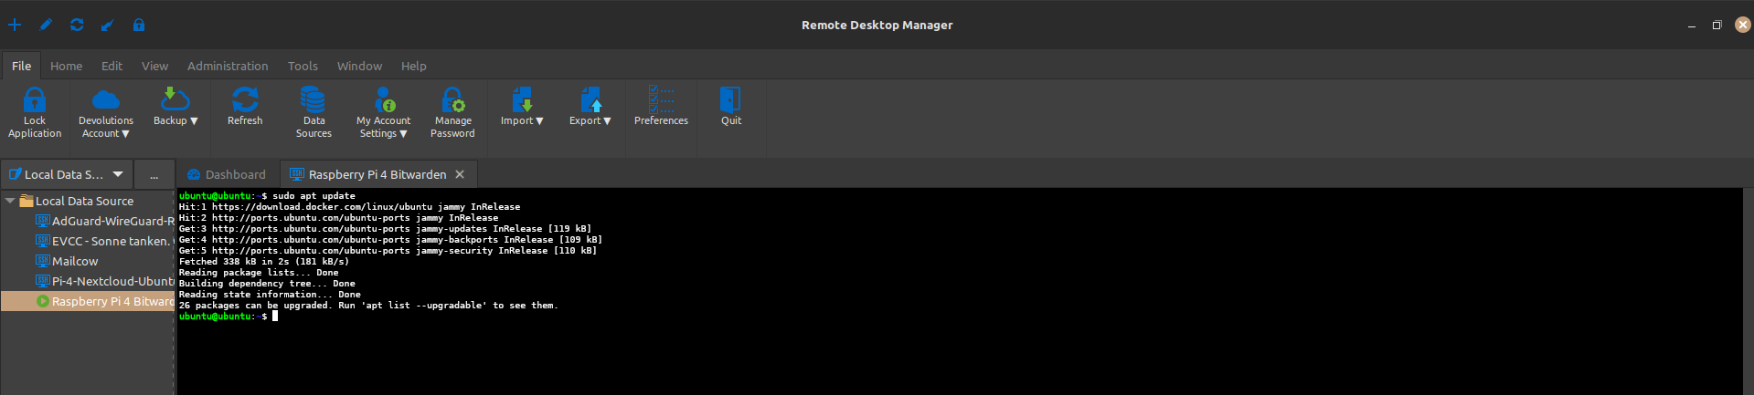This screenshot has height=395, width=1754.
Task: Close the Raspberry Pi 4 Bitwarden tab
Action: click(460, 174)
